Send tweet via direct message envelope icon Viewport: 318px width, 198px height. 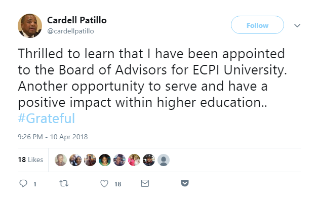point(145,183)
